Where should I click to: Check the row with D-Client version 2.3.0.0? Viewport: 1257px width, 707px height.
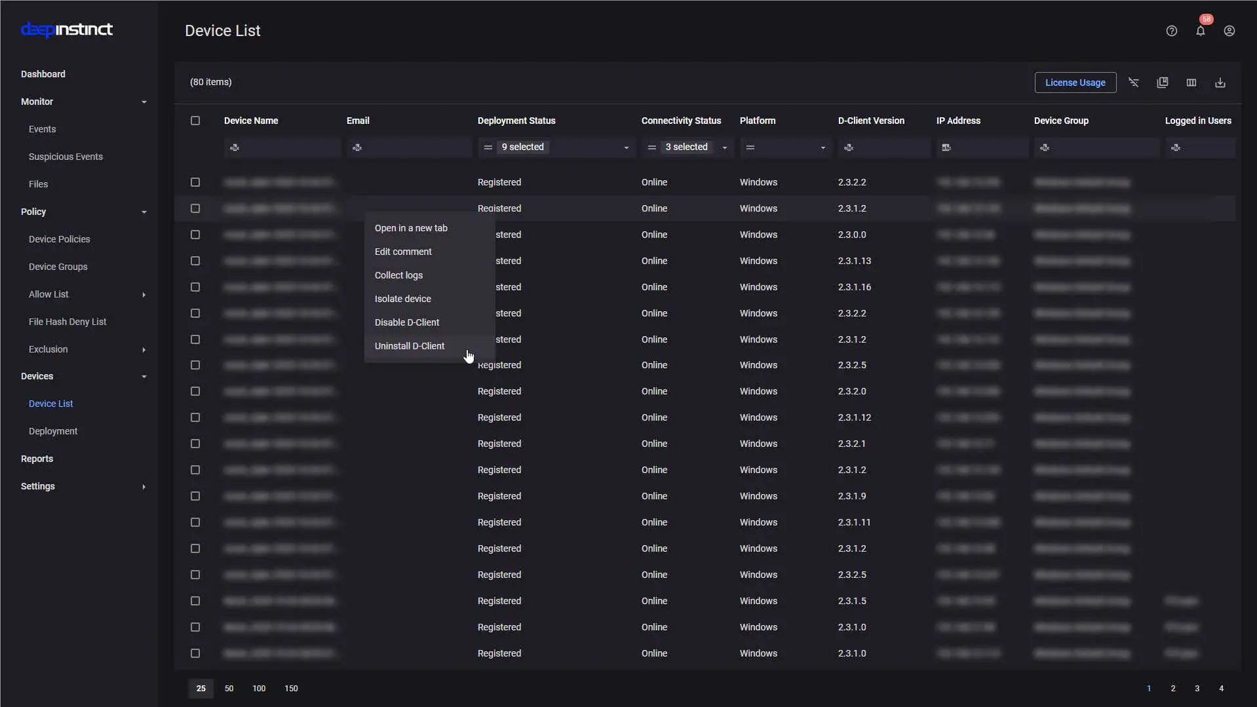[195, 235]
